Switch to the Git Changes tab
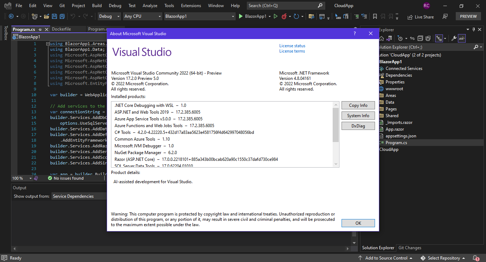 tap(410, 248)
